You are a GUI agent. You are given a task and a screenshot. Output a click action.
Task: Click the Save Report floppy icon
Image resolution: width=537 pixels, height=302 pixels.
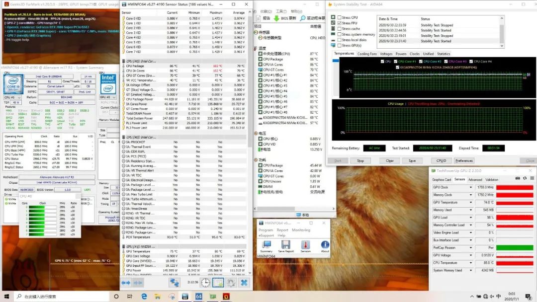(286, 244)
